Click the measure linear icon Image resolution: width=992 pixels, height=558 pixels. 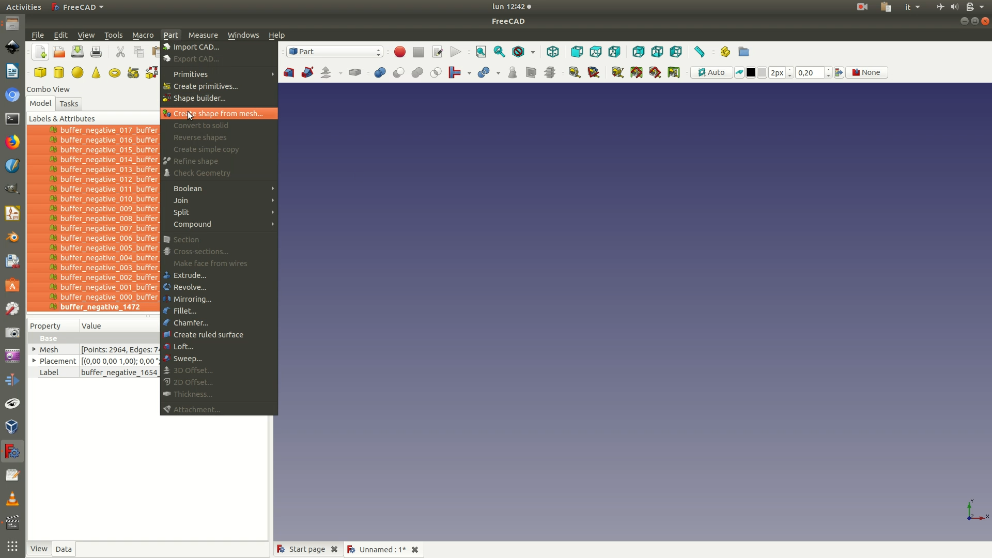(x=575, y=73)
